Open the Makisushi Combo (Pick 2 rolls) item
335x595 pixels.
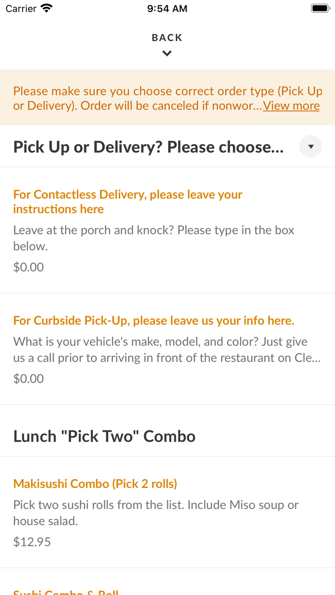click(x=95, y=484)
